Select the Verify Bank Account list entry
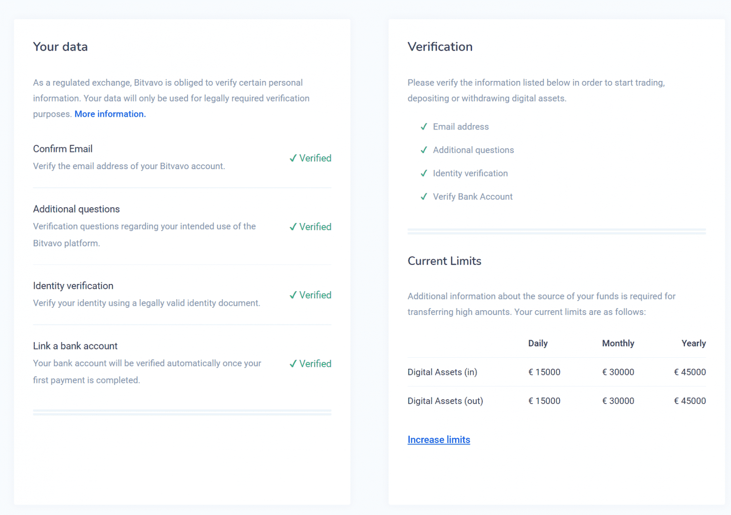Screen dimensions: 731x515 tap(473, 196)
